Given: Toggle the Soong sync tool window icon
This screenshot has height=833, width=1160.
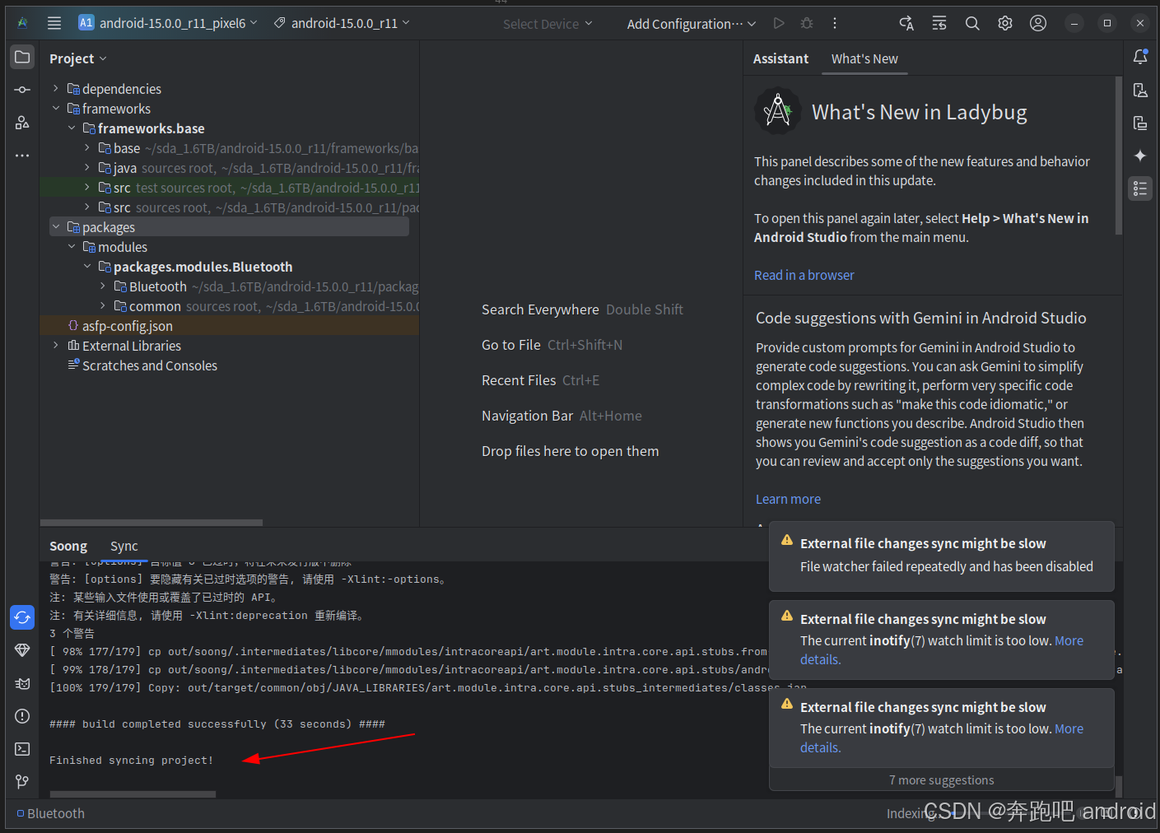Looking at the screenshot, I should 22,617.
